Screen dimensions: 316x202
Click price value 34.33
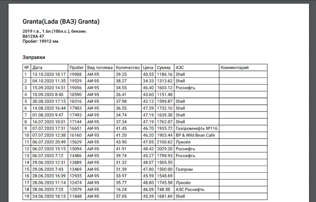pyautogui.click(x=148, y=81)
